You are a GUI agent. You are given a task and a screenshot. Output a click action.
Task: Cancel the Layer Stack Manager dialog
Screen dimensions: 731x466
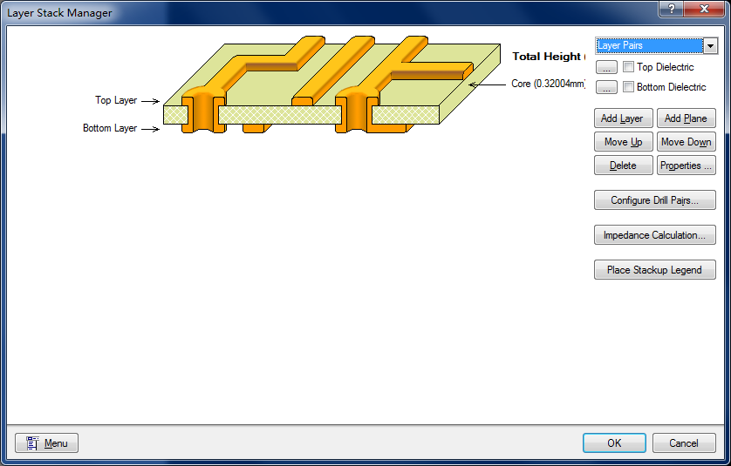684,442
